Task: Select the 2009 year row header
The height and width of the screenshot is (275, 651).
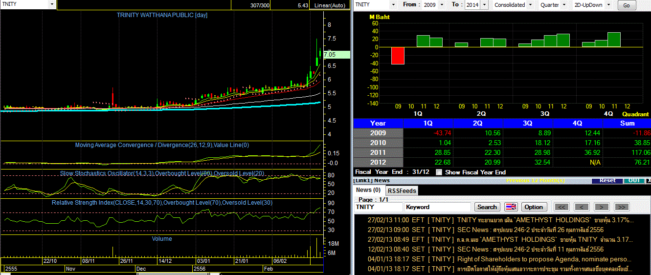Action: click(x=378, y=133)
